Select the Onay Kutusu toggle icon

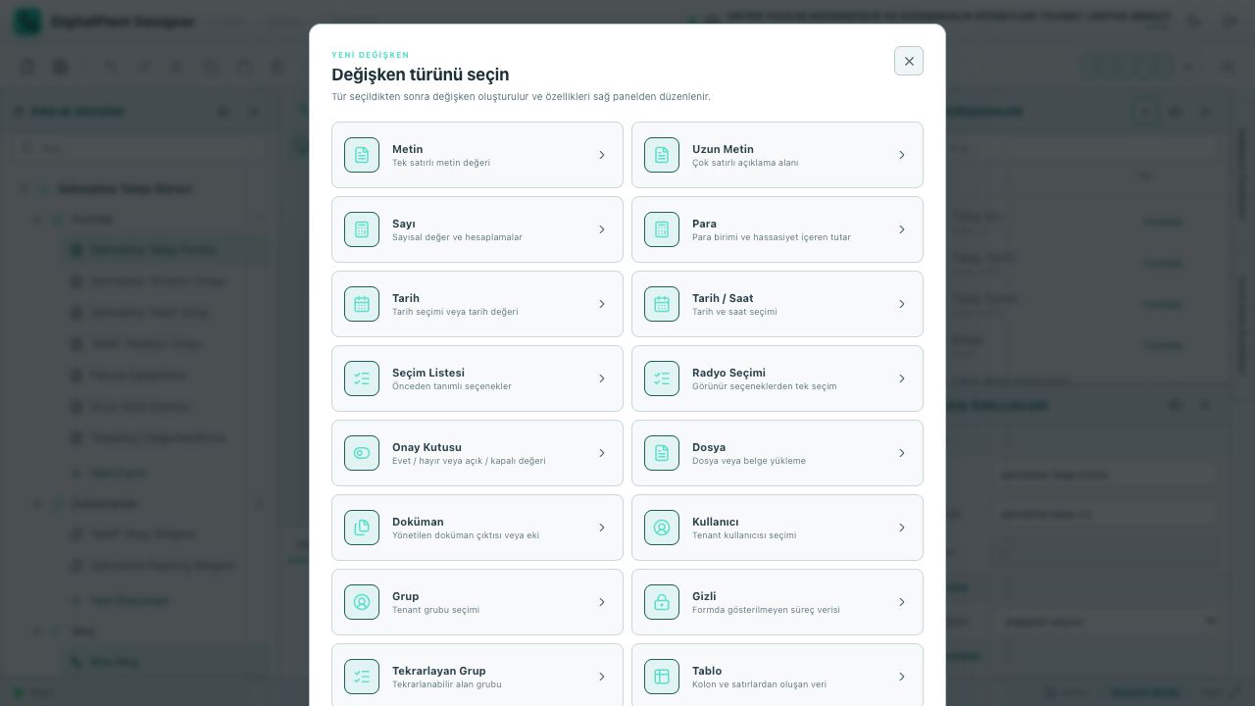(362, 453)
